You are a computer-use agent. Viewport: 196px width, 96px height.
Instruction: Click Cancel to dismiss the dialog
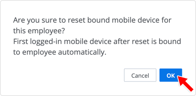[140, 75]
